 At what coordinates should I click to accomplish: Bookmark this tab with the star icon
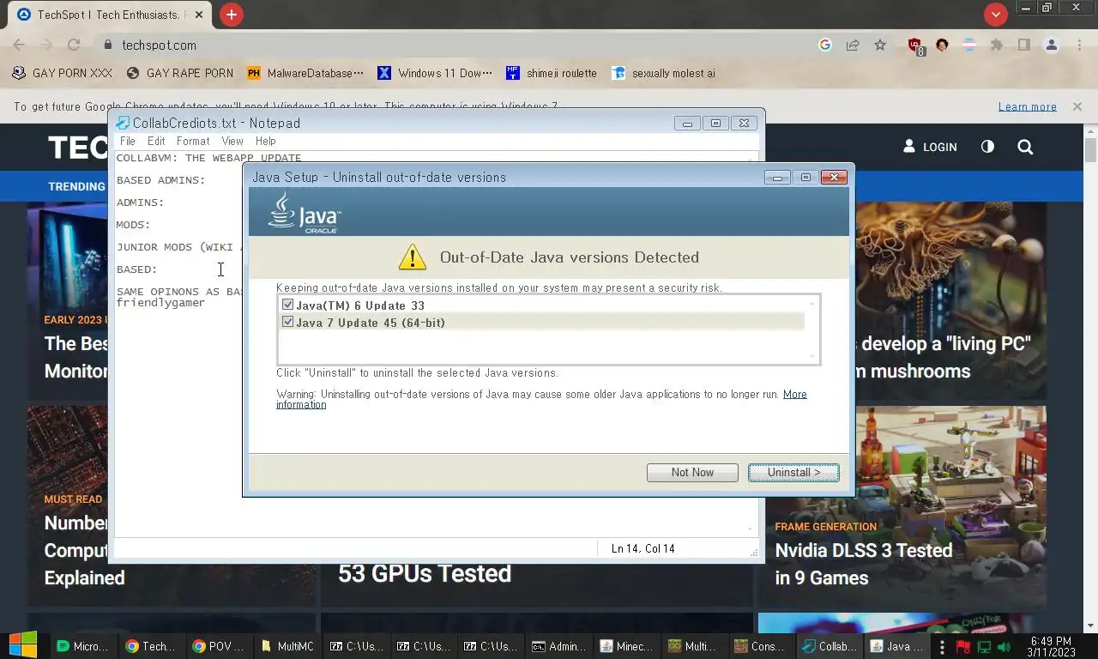880,45
